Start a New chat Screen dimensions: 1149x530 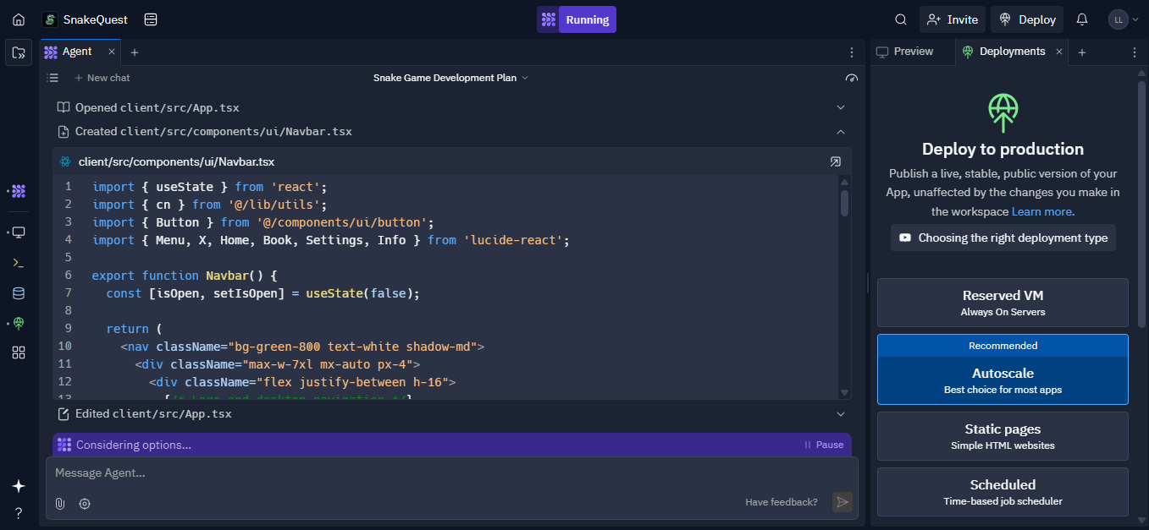click(102, 78)
